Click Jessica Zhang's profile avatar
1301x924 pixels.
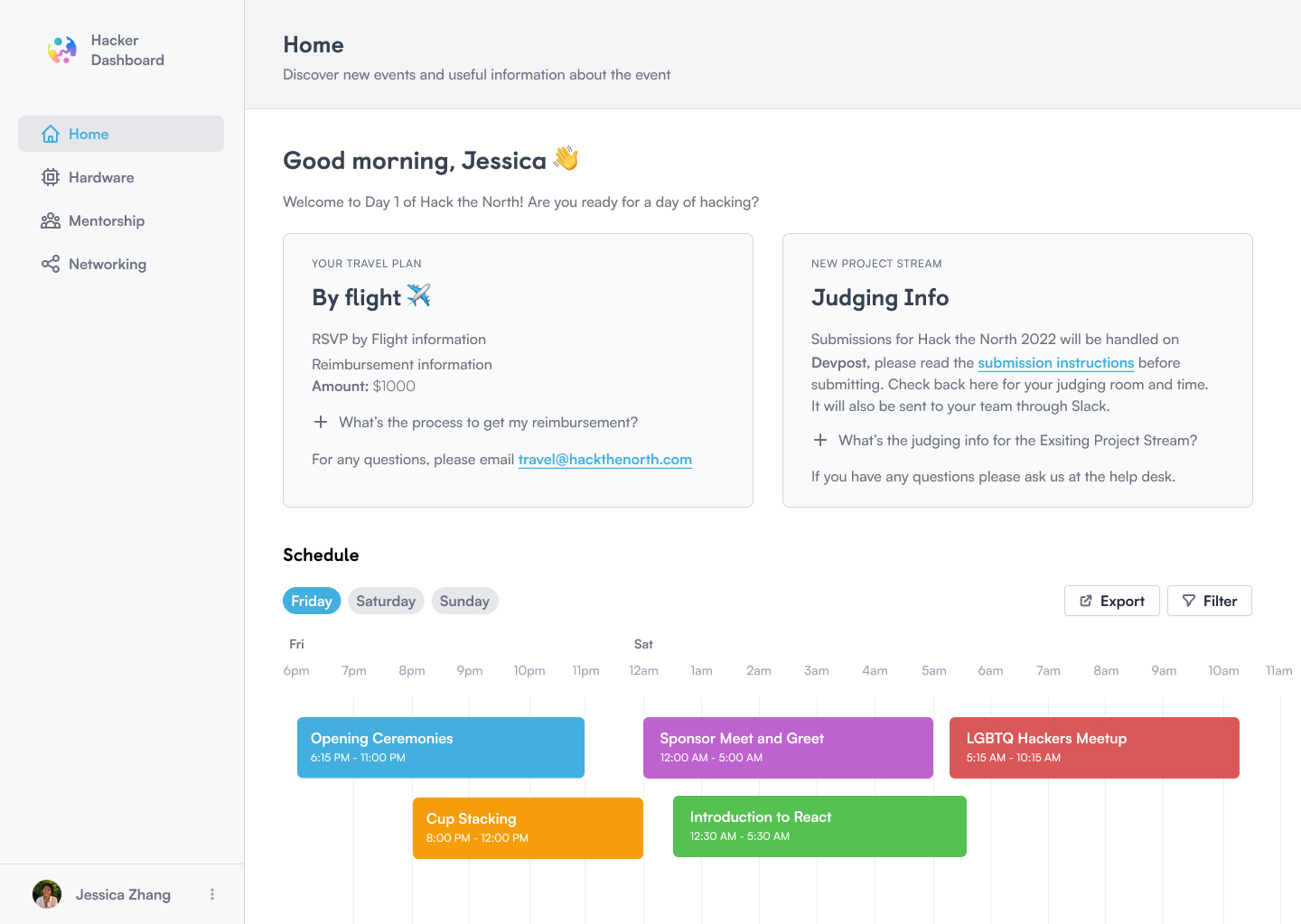47,894
